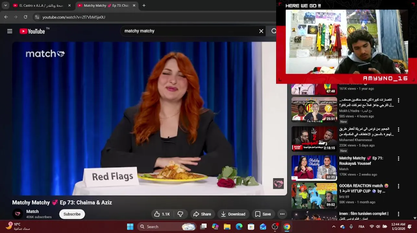Launch Microsoft Edge from taskbar
The width and height of the screenshot is (417, 233).
(x=239, y=227)
